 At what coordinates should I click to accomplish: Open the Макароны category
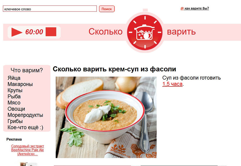tap(20, 84)
